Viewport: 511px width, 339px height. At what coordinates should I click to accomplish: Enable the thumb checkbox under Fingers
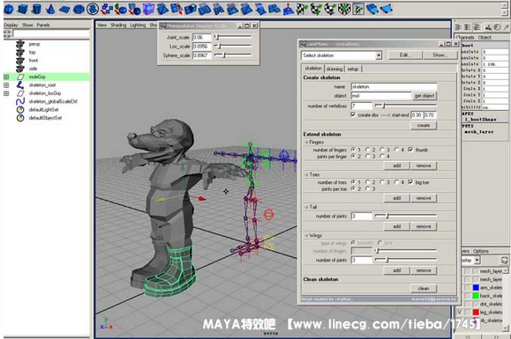click(x=410, y=150)
